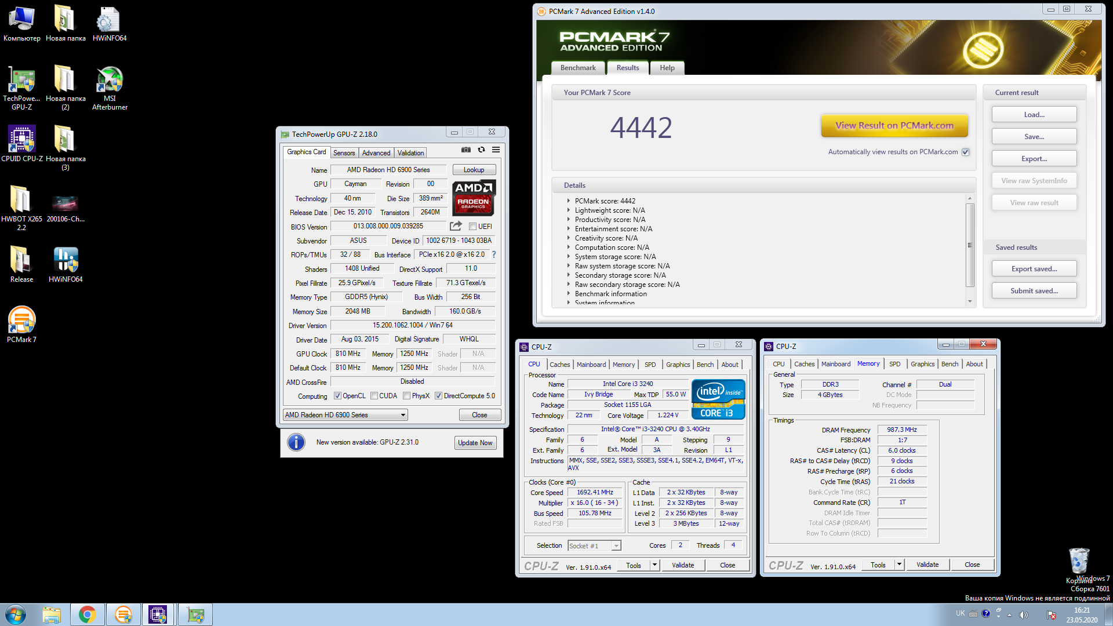1113x626 pixels.
Task: Open File Explorer from the taskbar
Action: (x=52, y=614)
